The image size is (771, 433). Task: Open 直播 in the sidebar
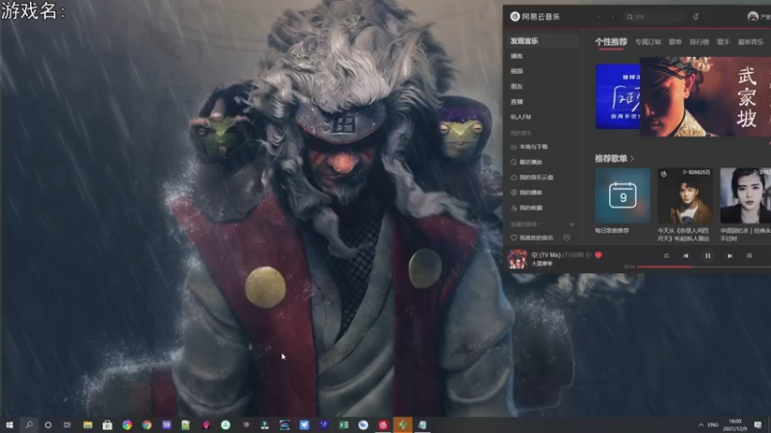(x=517, y=102)
